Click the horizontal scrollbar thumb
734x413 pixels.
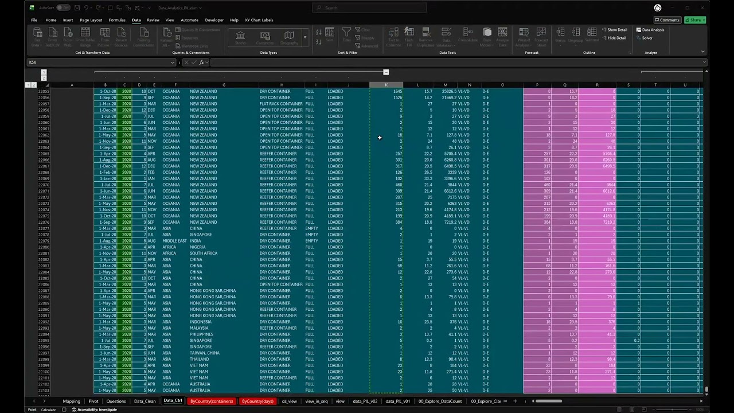click(x=548, y=401)
